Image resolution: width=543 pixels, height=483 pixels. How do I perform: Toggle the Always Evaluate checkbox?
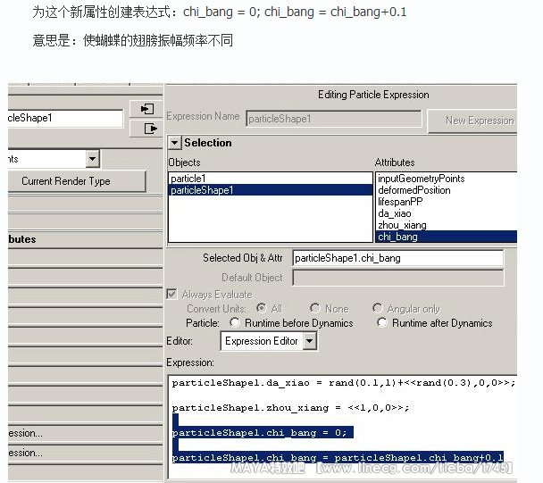pos(172,295)
